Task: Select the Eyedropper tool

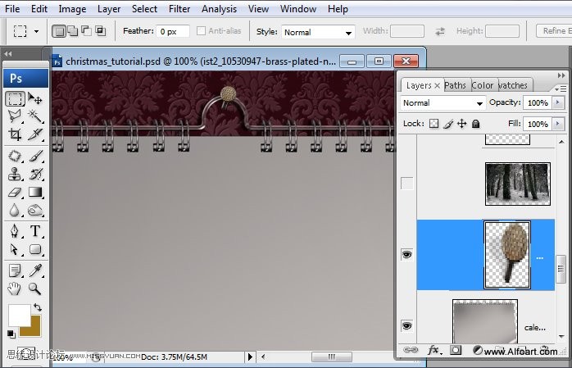Action: (35, 270)
